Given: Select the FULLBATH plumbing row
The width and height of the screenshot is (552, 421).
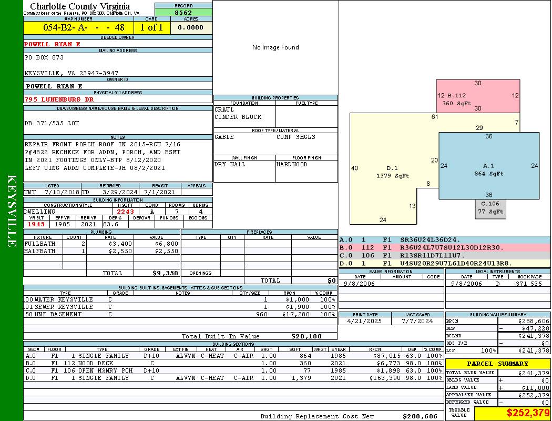Looking at the screenshot, I should pos(101,244).
